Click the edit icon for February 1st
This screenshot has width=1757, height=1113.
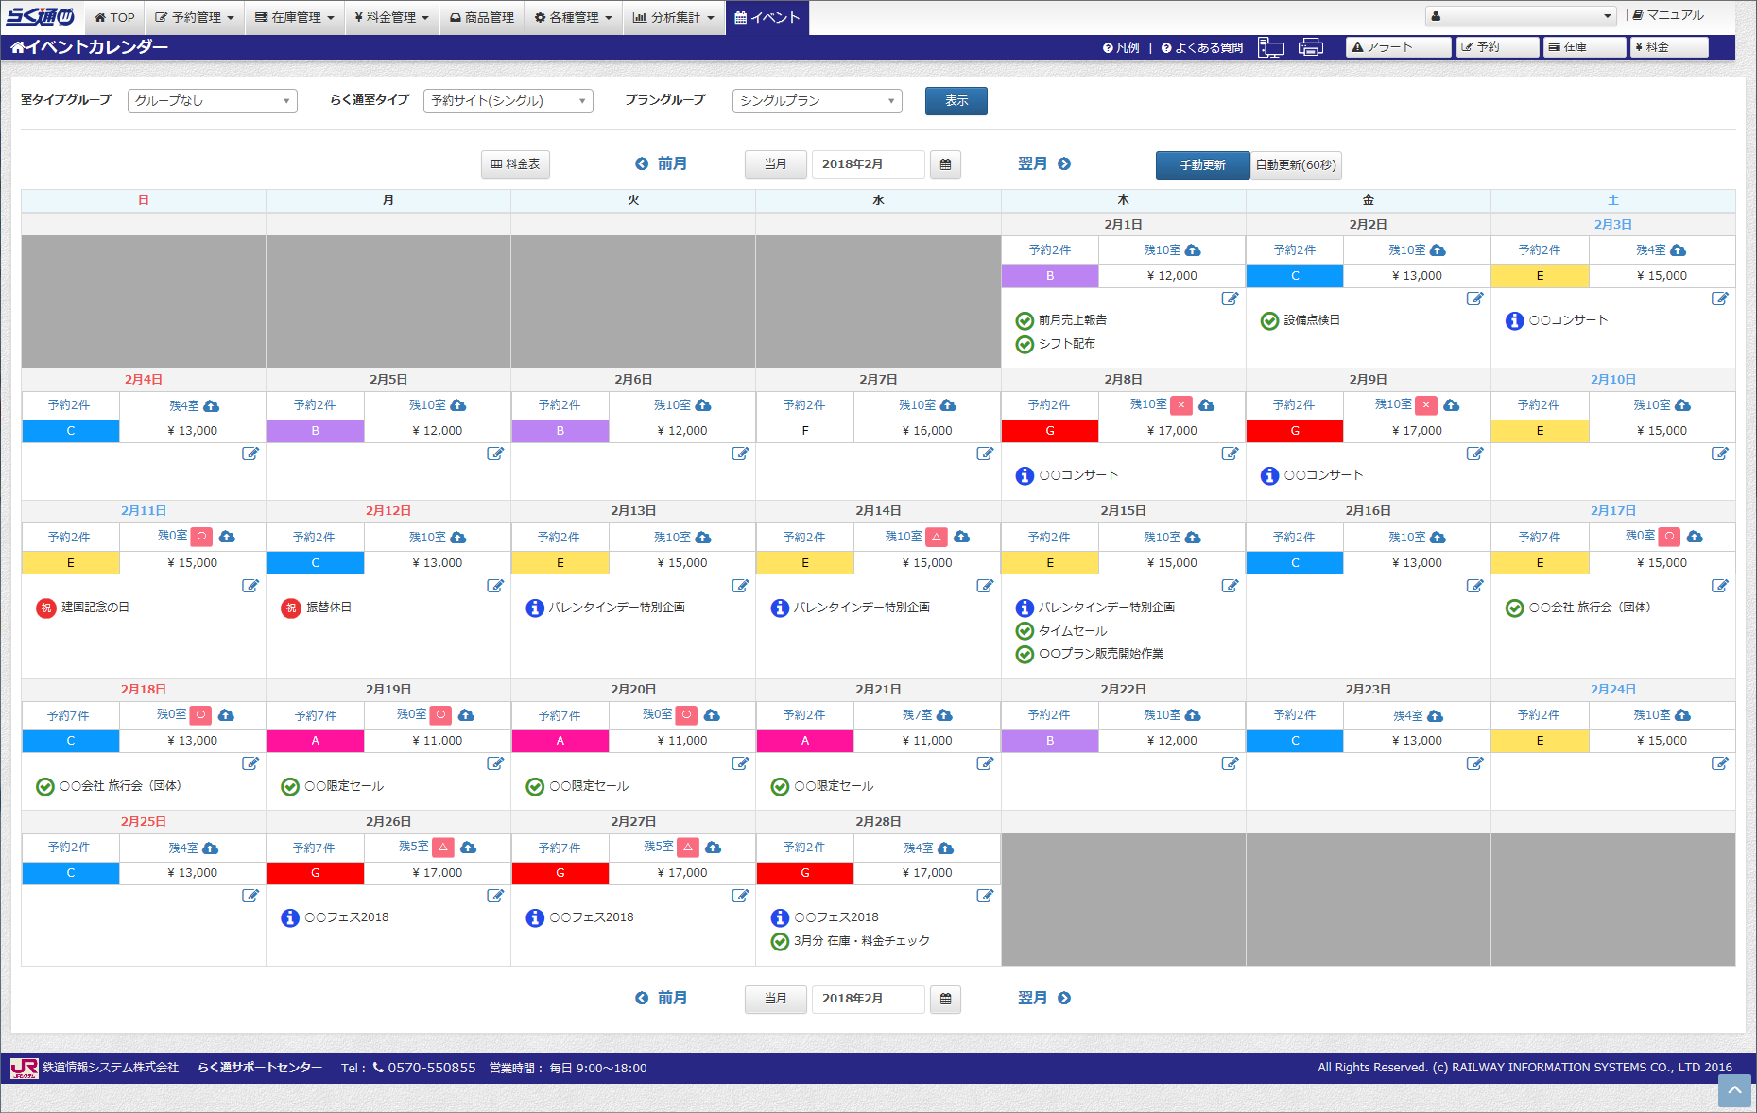tap(1230, 299)
